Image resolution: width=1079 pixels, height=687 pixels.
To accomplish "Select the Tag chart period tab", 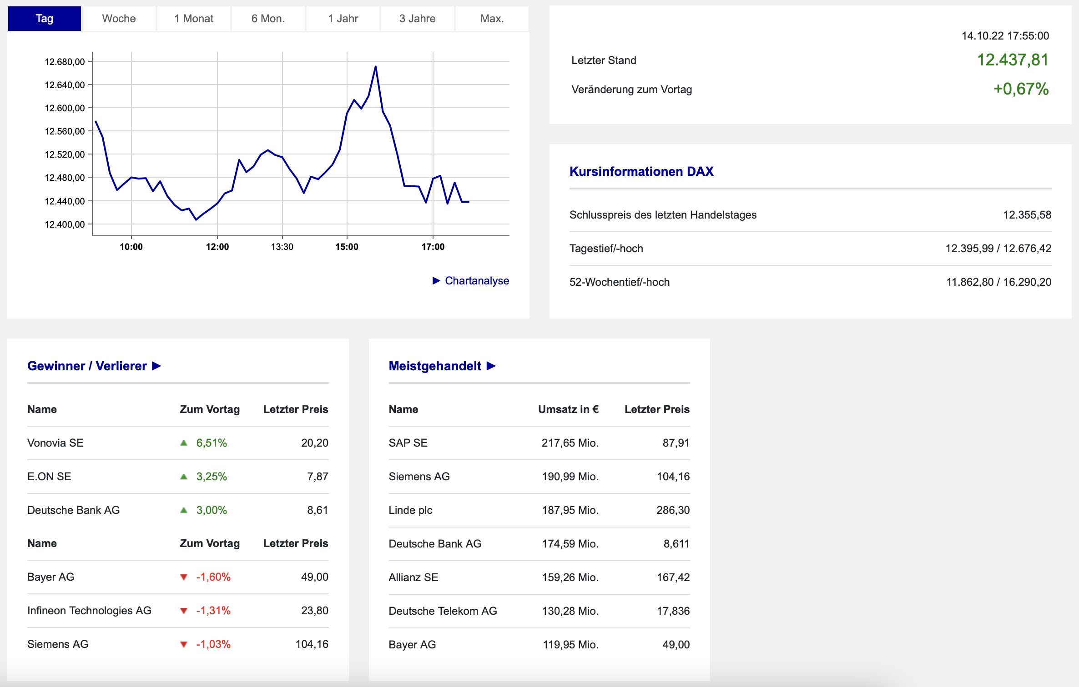I will pos(45,19).
